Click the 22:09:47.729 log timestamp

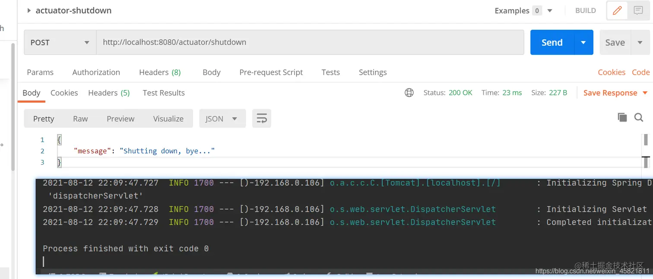coord(128,223)
